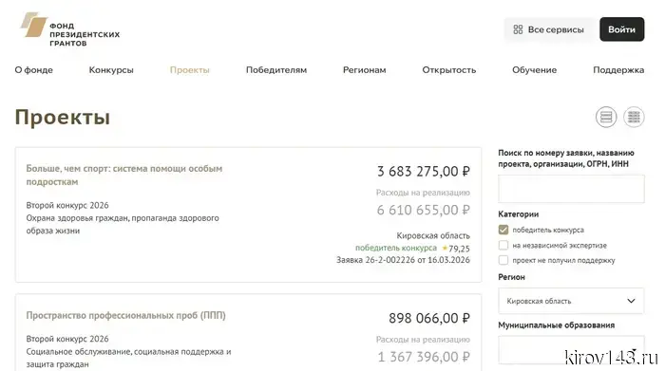Click the green победитель конкурса status label

click(396, 248)
